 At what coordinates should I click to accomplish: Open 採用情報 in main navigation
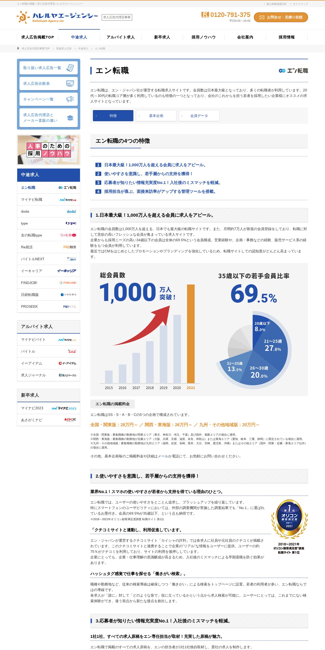(x=287, y=37)
